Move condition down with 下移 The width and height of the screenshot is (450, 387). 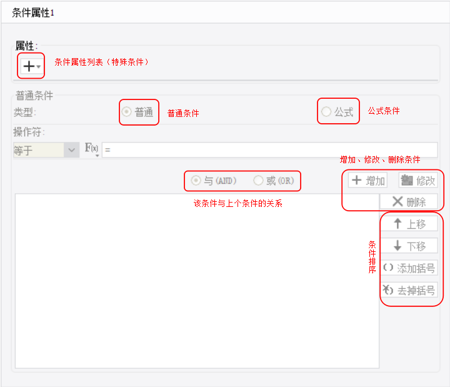click(x=409, y=246)
